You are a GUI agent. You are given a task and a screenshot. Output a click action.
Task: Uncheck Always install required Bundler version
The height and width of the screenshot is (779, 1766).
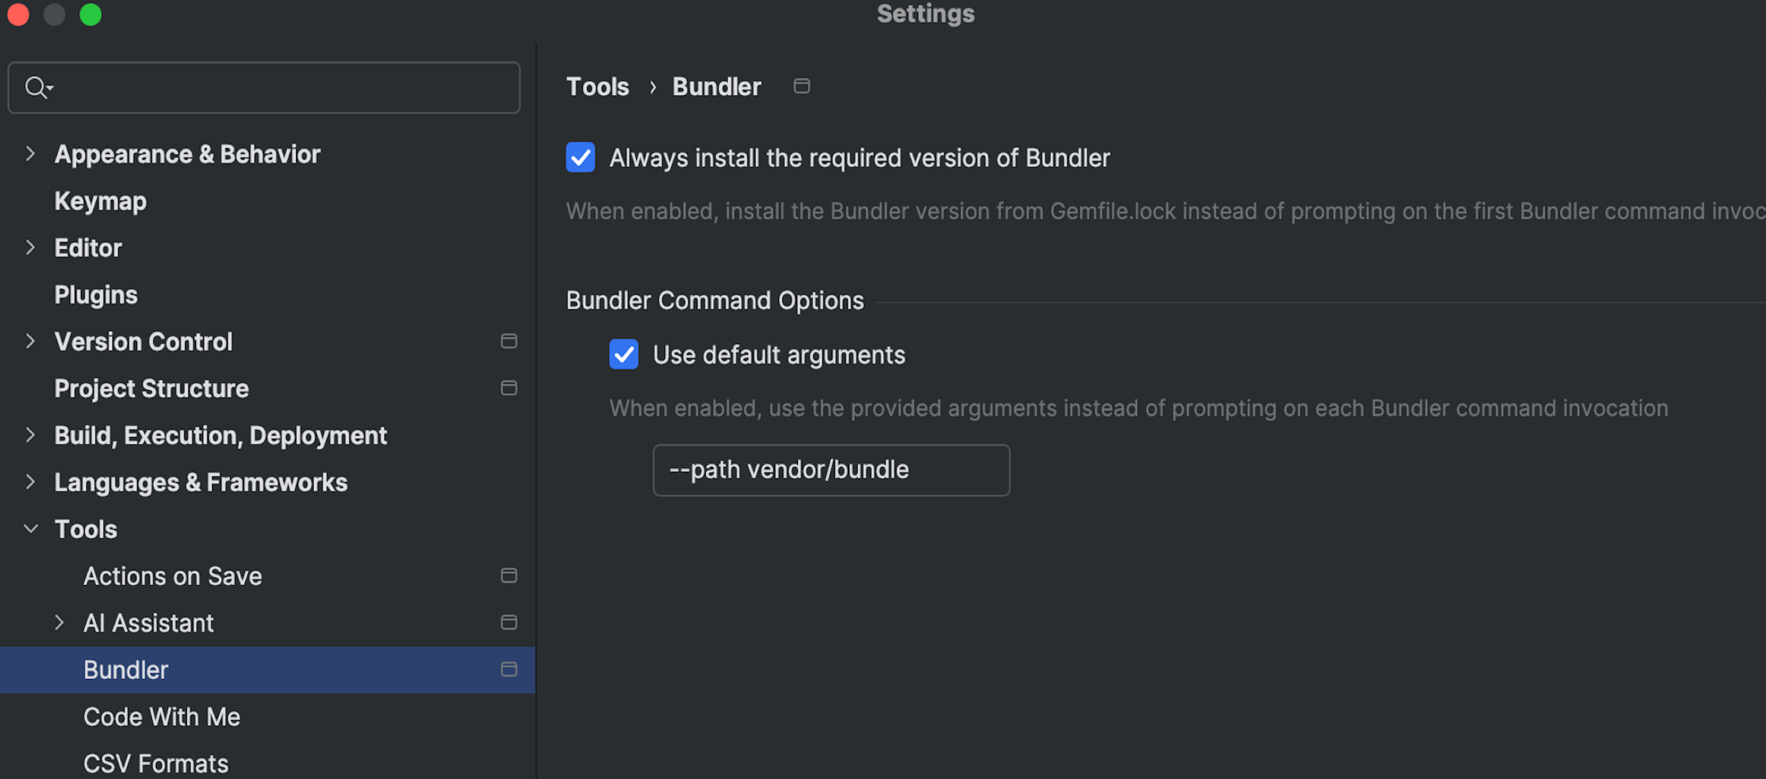[x=580, y=157]
